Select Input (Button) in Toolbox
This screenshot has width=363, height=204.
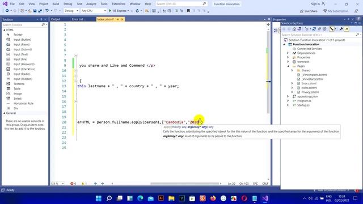pyautogui.click(x=22, y=40)
